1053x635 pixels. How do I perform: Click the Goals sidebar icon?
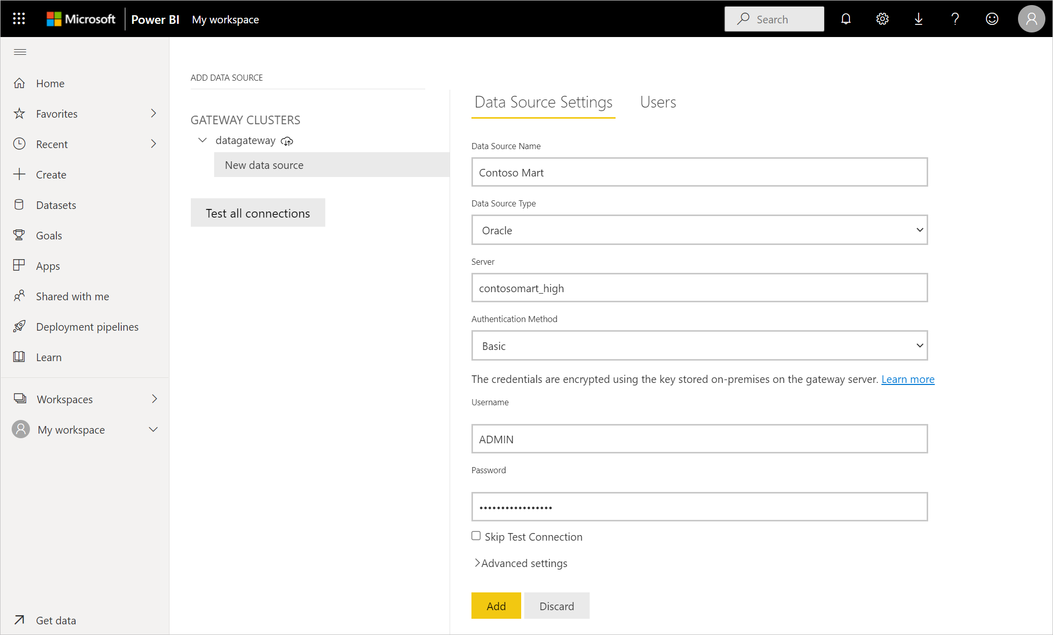point(20,234)
